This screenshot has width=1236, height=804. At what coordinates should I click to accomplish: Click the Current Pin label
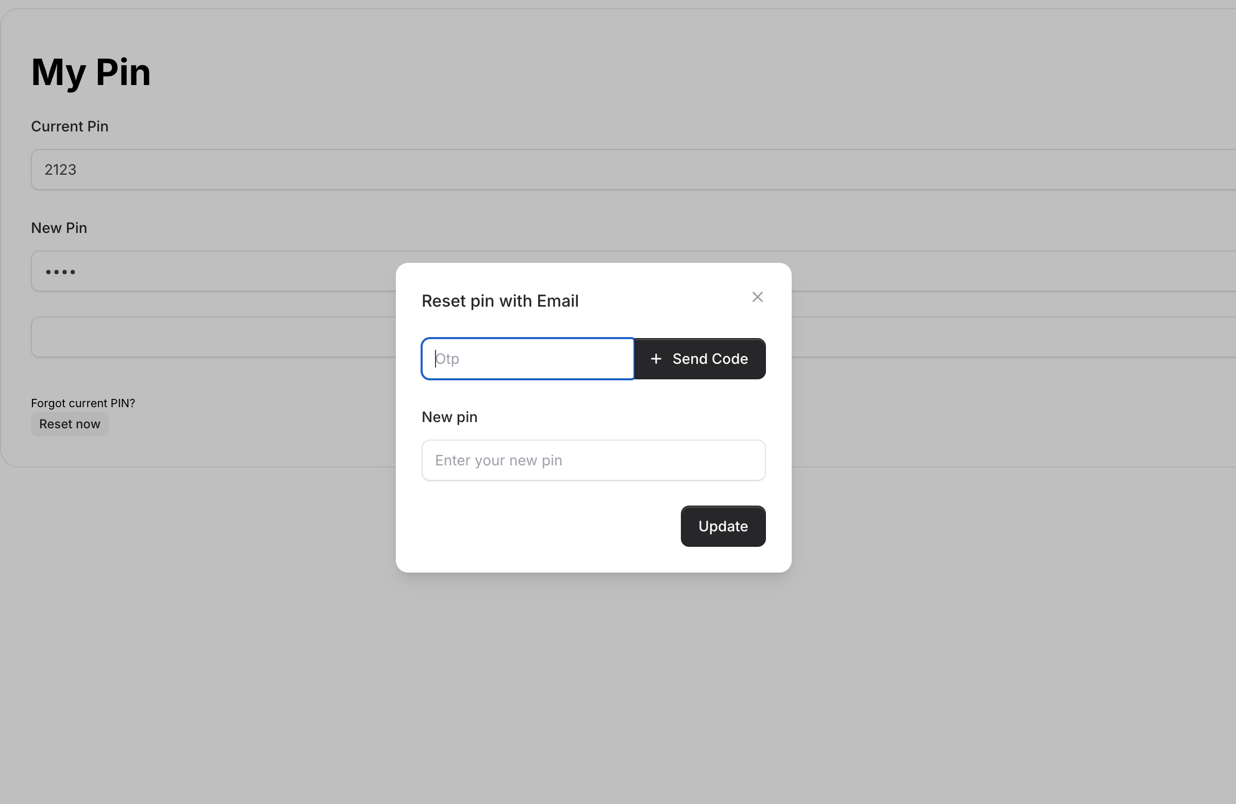(x=70, y=126)
